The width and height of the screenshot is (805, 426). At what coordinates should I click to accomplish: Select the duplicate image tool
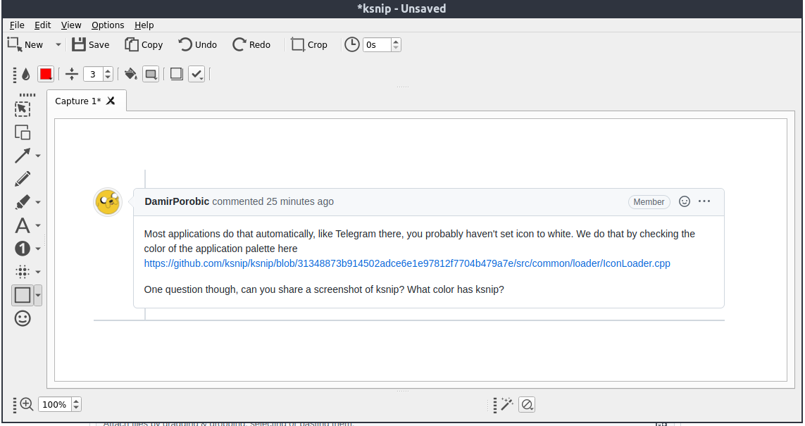(23, 132)
